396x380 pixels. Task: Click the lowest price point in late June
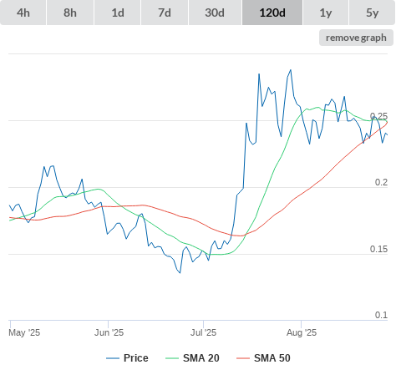click(180, 273)
